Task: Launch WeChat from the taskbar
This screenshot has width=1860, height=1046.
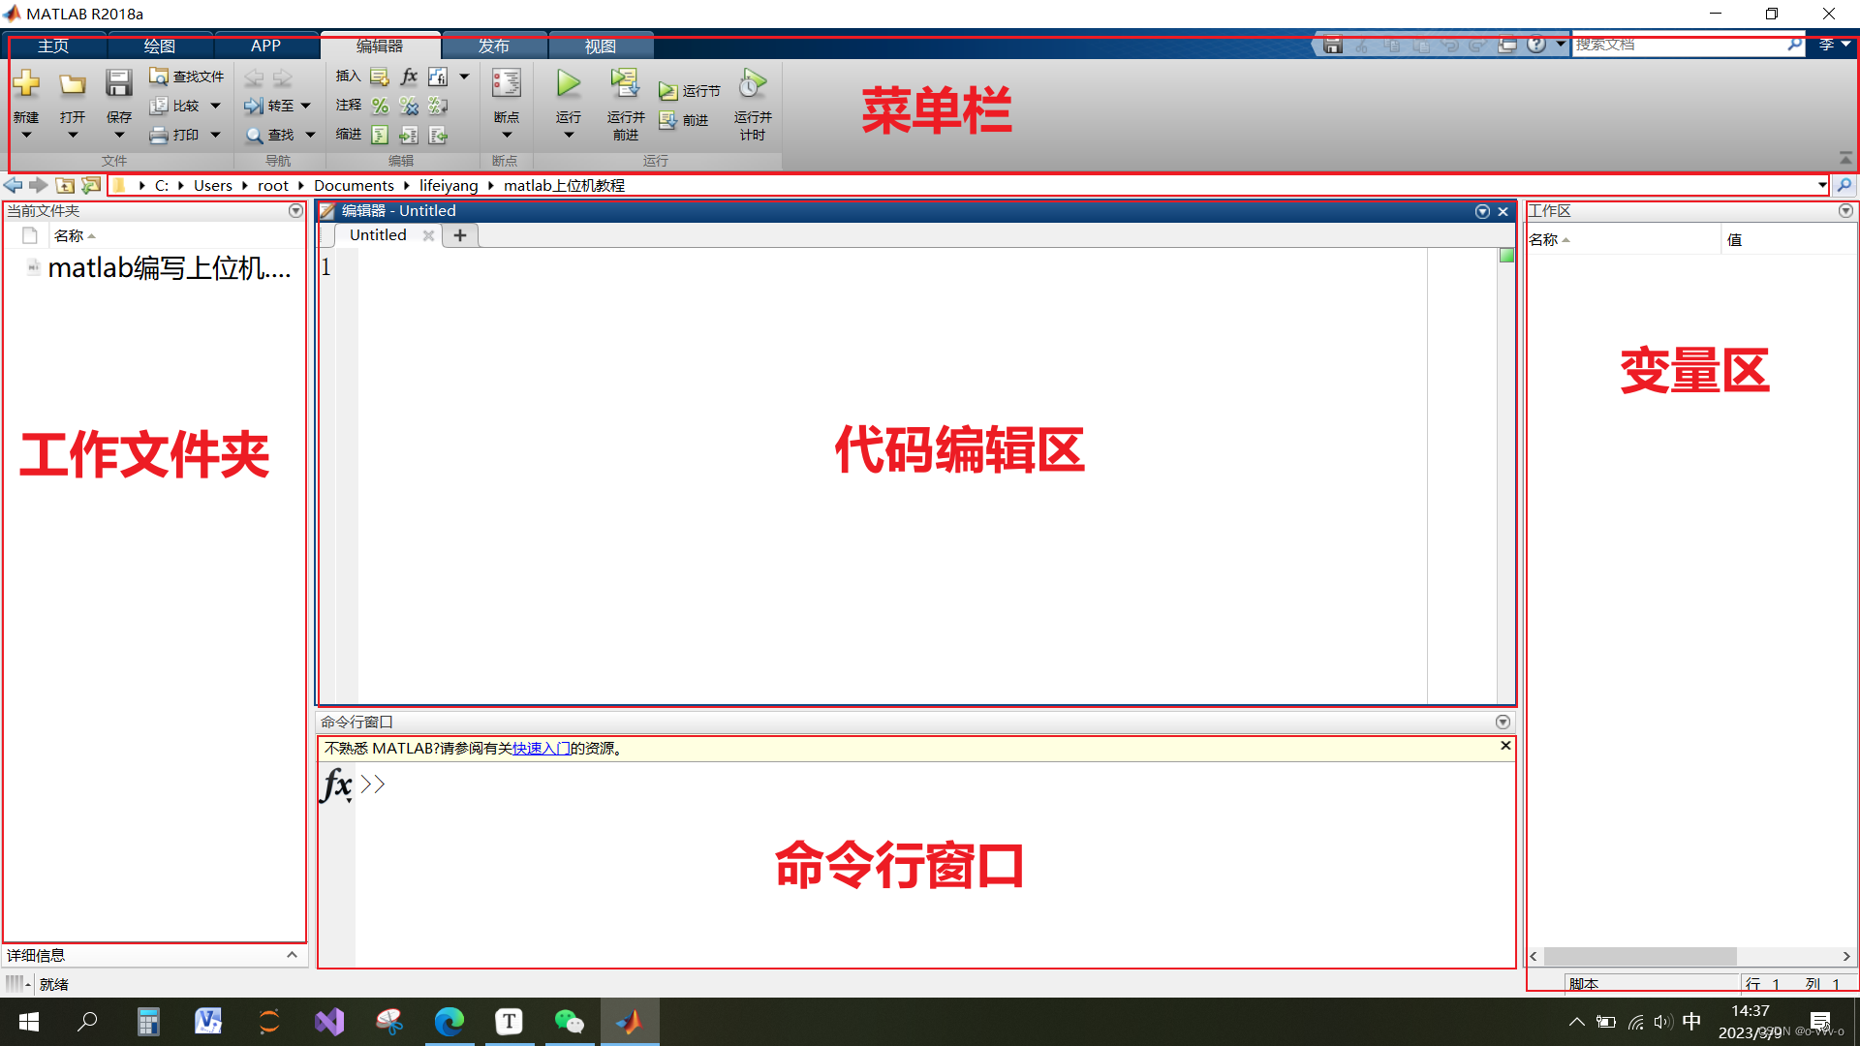Action: (x=570, y=1022)
